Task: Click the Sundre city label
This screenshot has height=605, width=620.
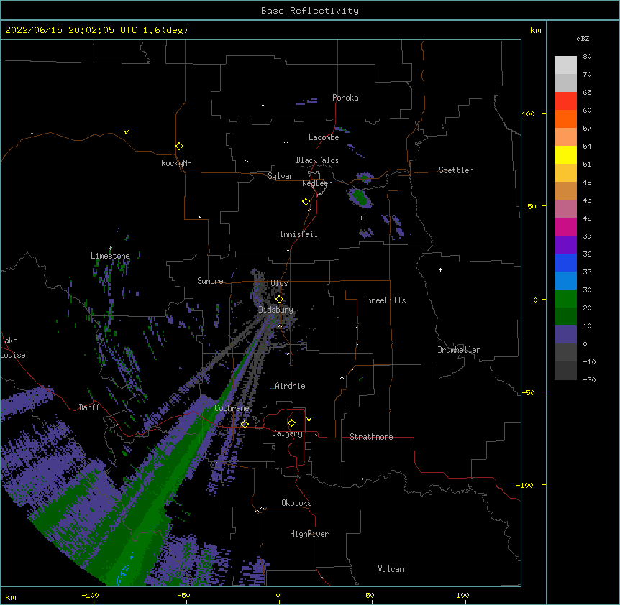Action: coord(210,281)
